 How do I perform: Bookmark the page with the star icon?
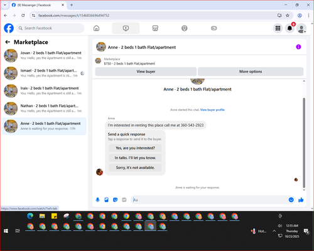click(x=288, y=15)
